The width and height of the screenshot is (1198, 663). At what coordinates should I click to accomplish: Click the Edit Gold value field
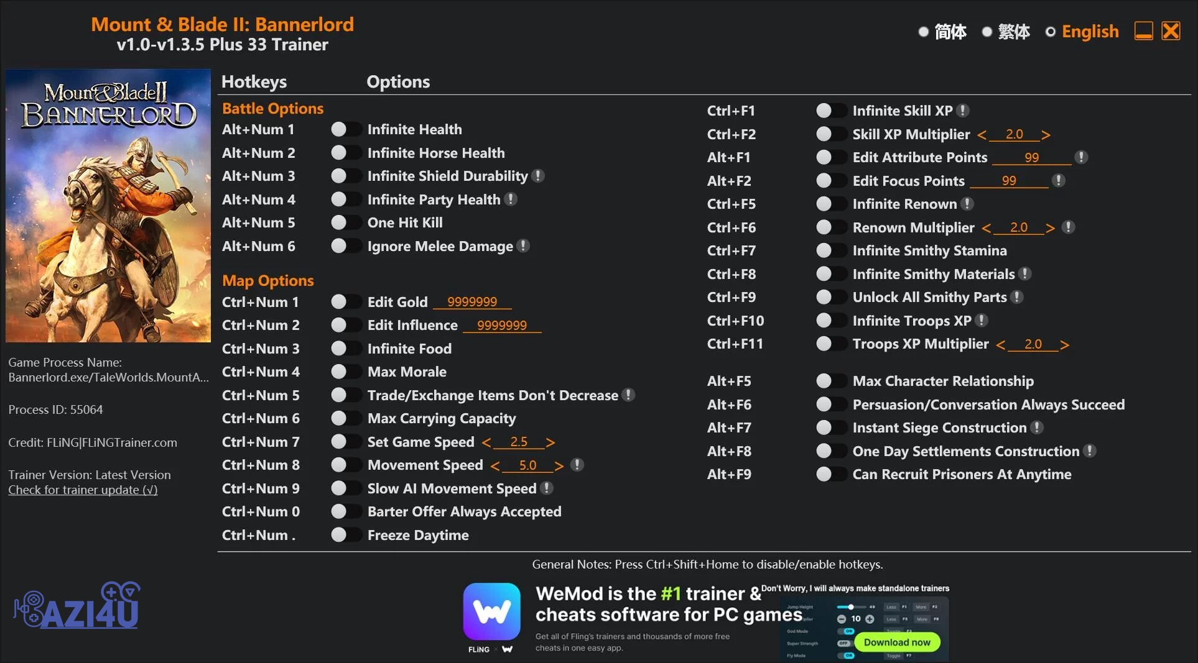[471, 302]
